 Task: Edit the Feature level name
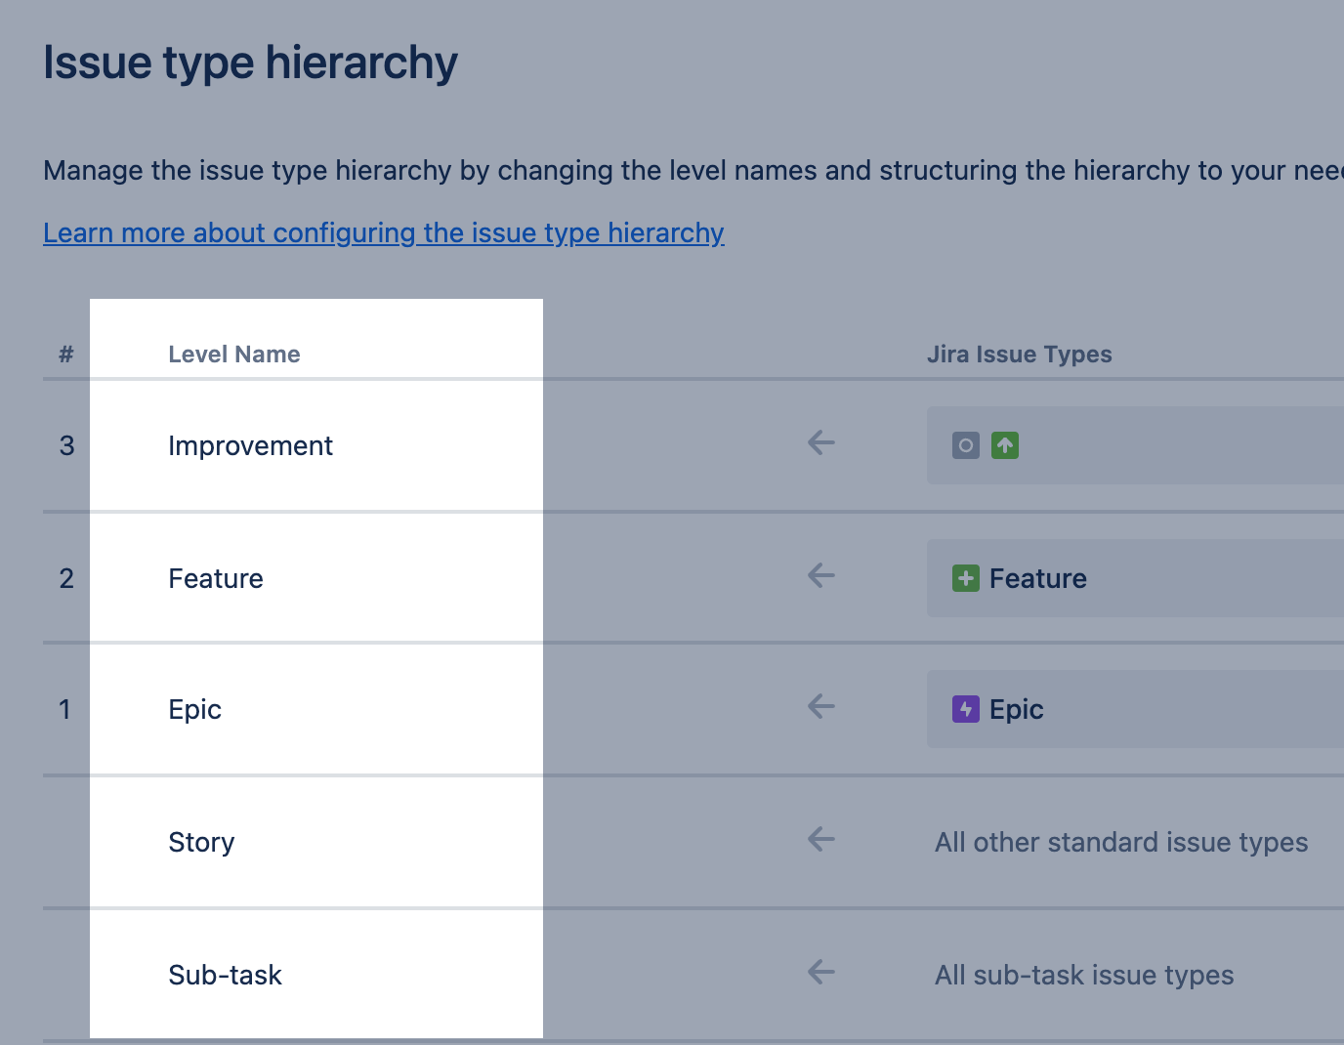216,579
